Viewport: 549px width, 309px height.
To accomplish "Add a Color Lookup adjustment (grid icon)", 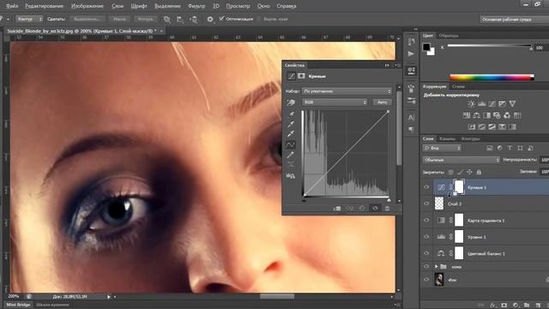I will click(517, 115).
